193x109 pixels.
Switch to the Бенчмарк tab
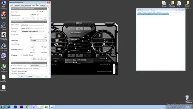[x=17, y=5]
